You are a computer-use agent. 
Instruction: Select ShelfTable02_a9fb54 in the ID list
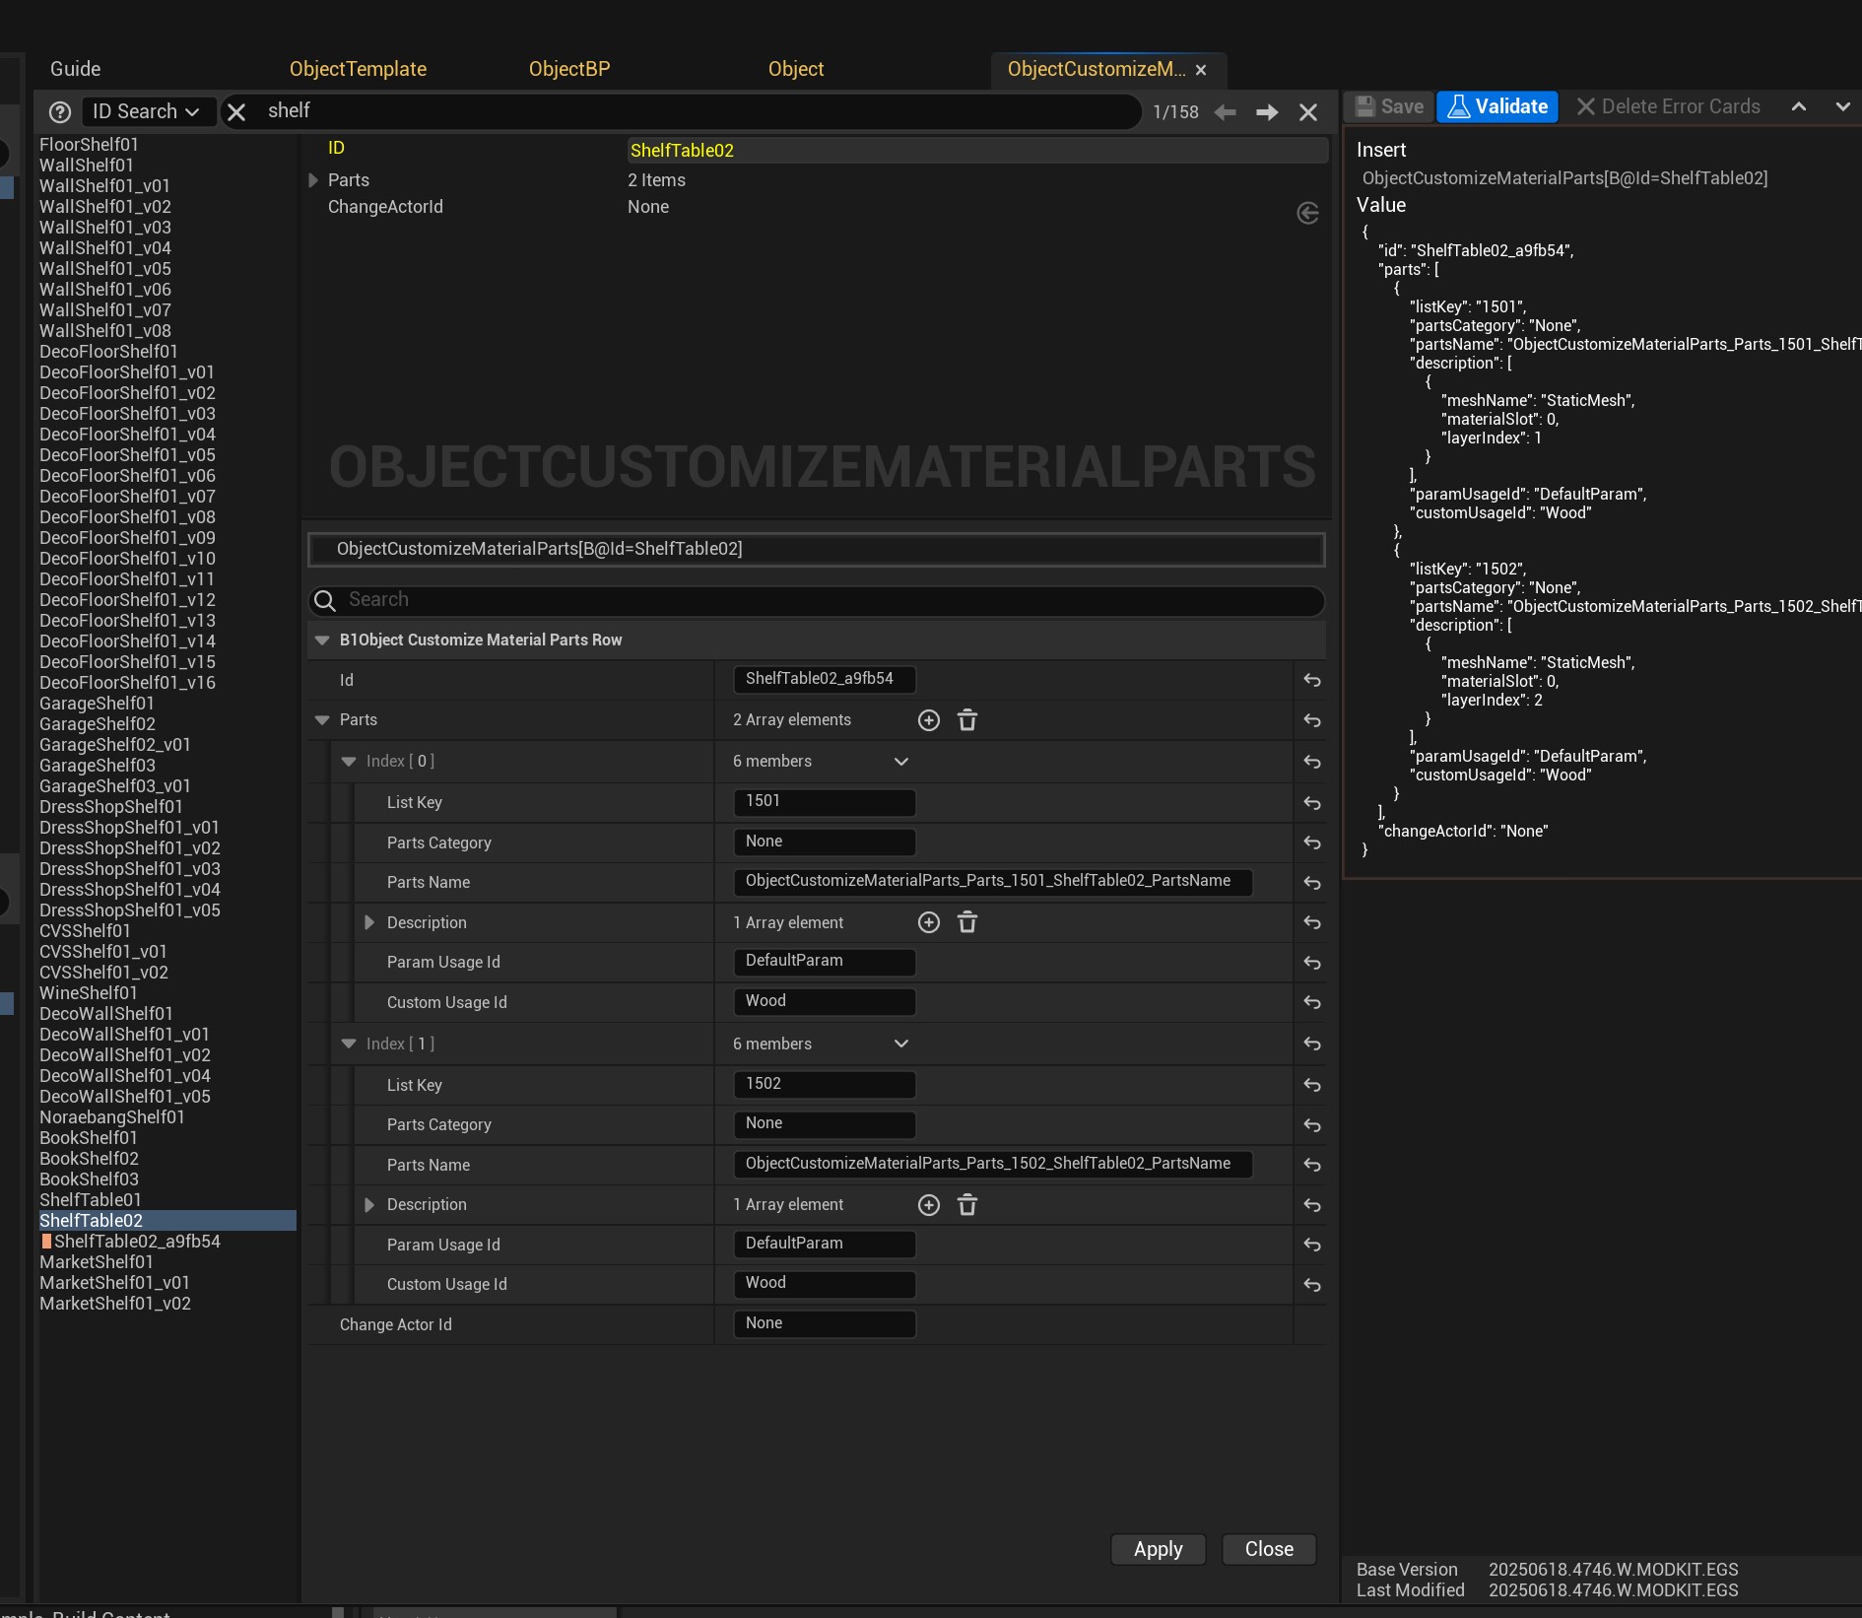[137, 1242]
